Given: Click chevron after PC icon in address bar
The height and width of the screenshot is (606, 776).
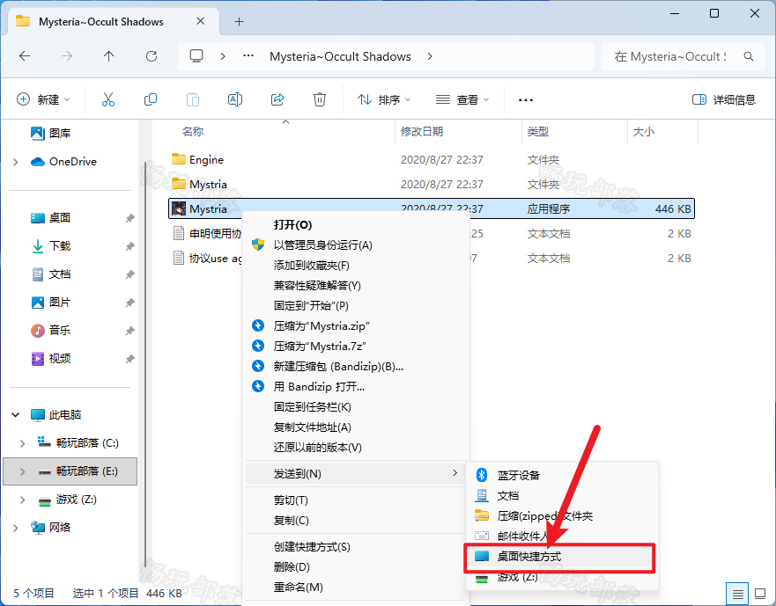Looking at the screenshot, I should click(x=223, y=56).
